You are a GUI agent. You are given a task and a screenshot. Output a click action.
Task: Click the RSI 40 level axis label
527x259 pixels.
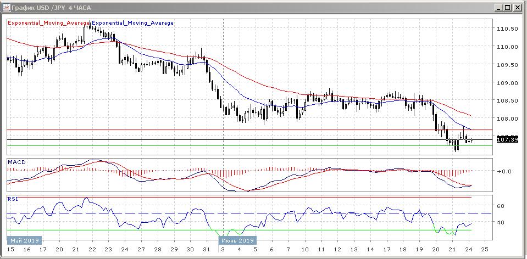(501, 222)
